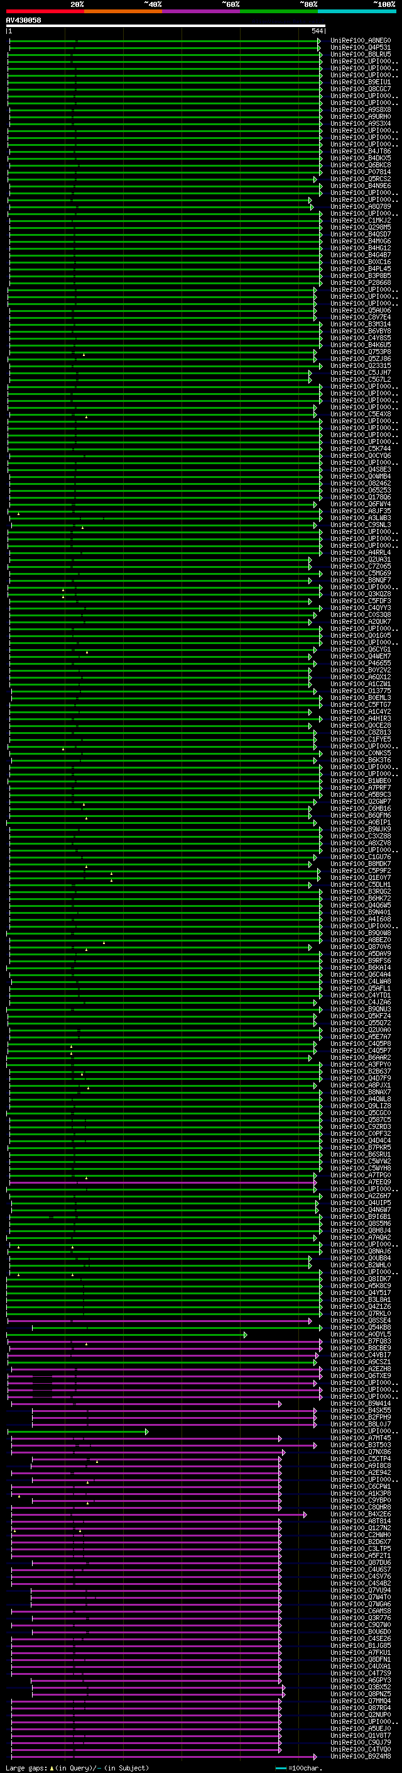Click the UniRef100_A0DYL5 label
The width and height of the screenshot is (402, 1773).
point(361,1335)
